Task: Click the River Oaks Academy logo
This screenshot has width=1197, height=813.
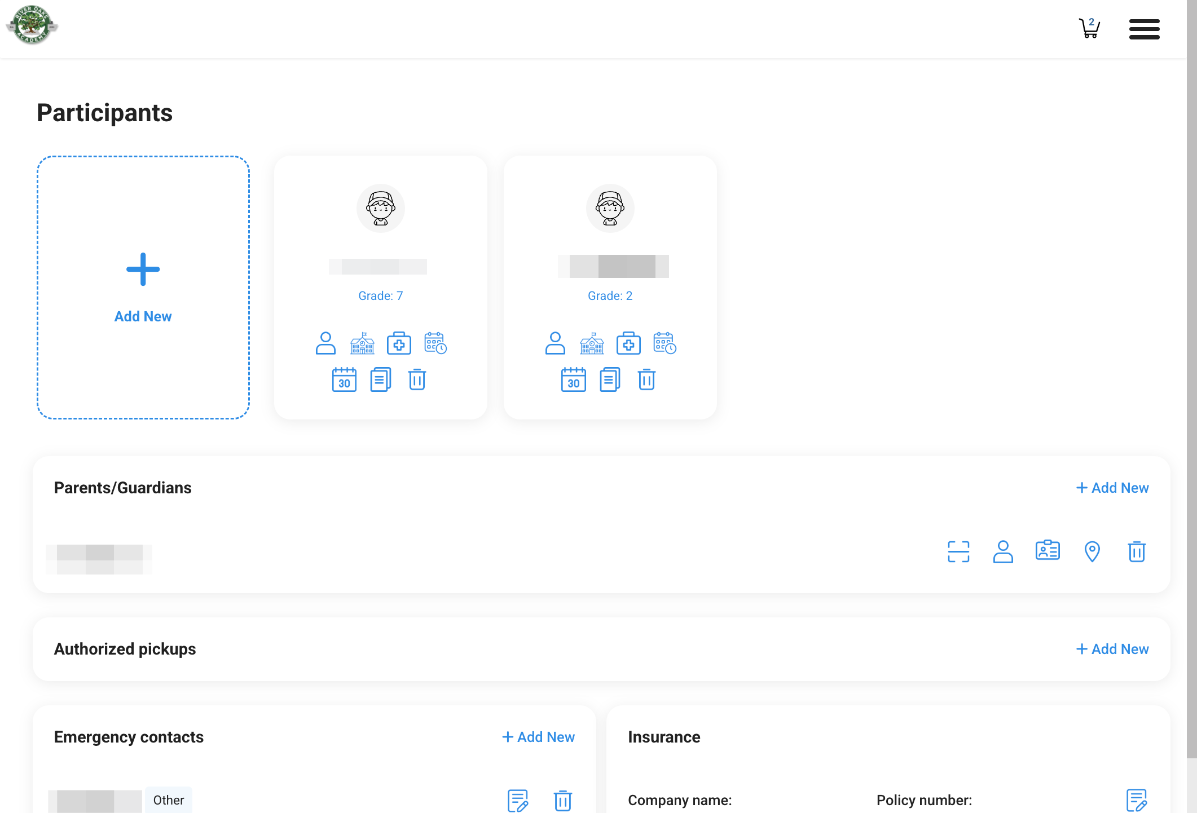Action: (x=32, y=25)
